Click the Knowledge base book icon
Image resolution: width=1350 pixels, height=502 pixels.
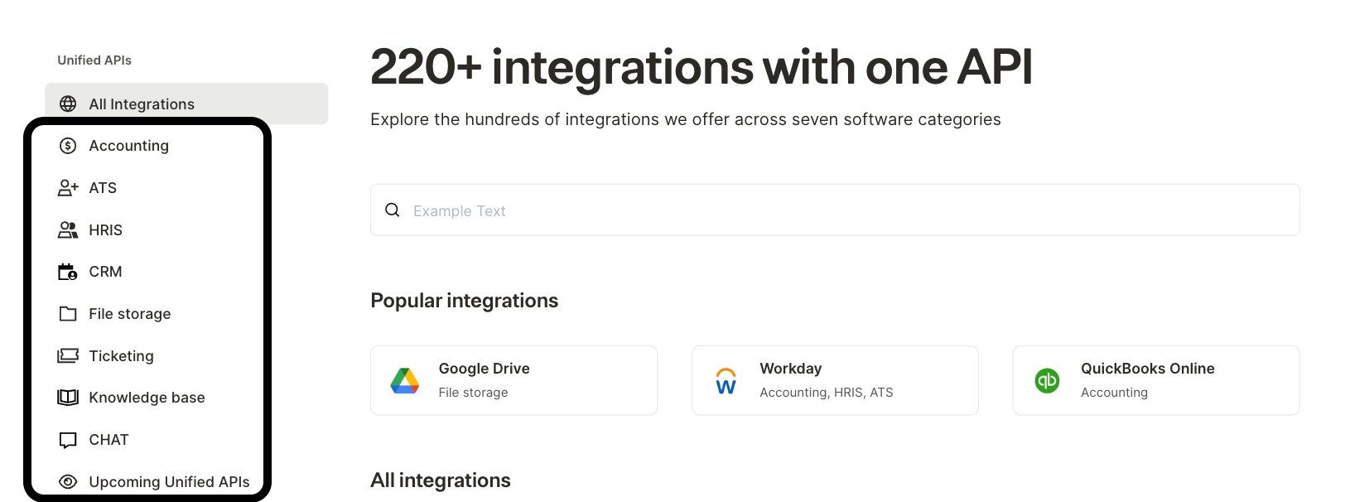(67, 397)
